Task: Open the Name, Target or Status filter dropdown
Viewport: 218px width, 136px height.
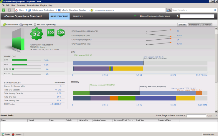Action: point(185,116)
